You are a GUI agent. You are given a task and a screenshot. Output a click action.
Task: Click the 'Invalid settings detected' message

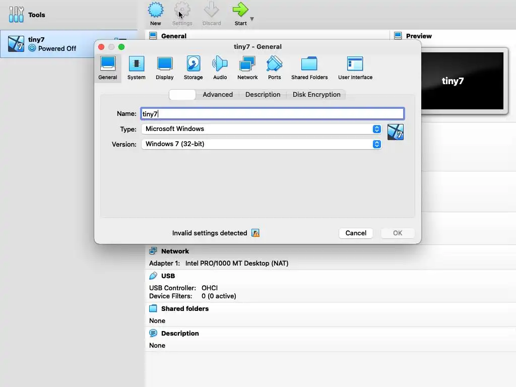(x=209, y=233)
